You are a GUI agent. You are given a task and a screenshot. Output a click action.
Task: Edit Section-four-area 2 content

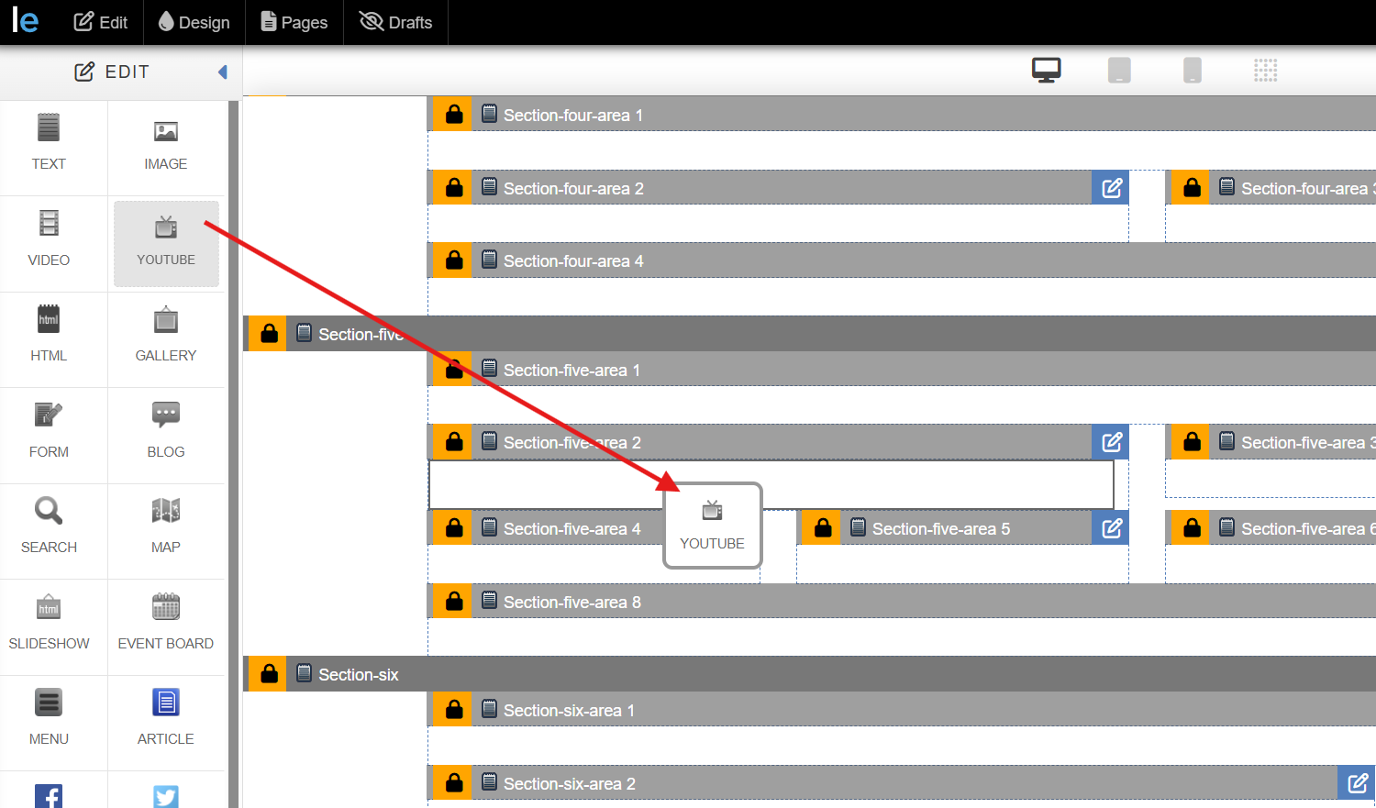click(x=1111, y=188)
